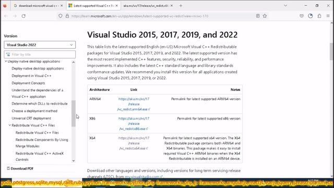The image size is (334, 188).
Task: Open Redistribute Visual C++ Files child item
Action: pyautogui.click(x=37, y=133)
